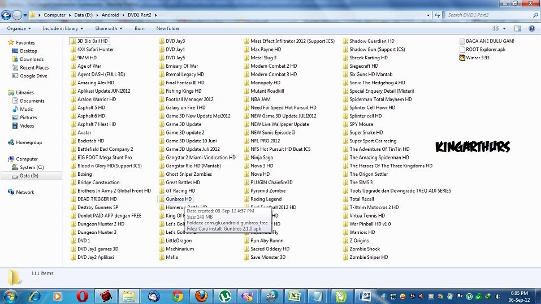This screenshot has height=304, width=541.
Task: Select the Total Recall folder
Action: tap(358, 199)
